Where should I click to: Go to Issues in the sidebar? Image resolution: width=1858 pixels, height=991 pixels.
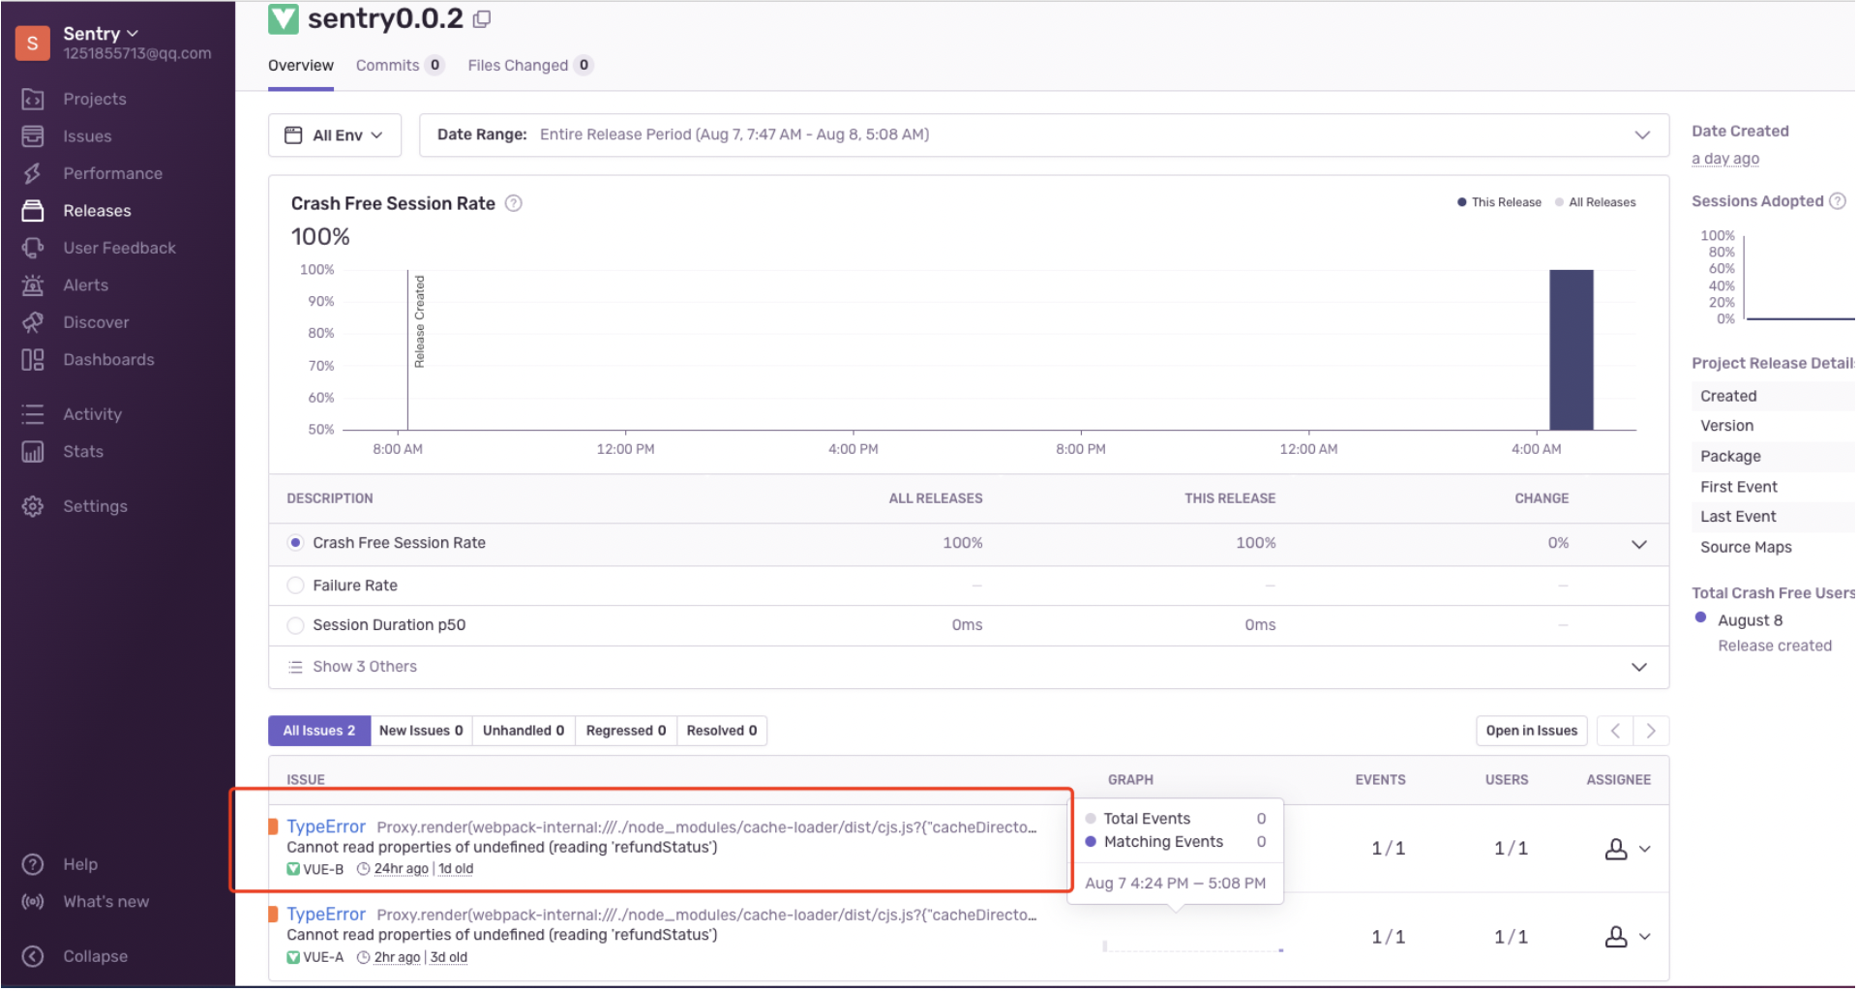pyautogui.click(x=87, y=136)
